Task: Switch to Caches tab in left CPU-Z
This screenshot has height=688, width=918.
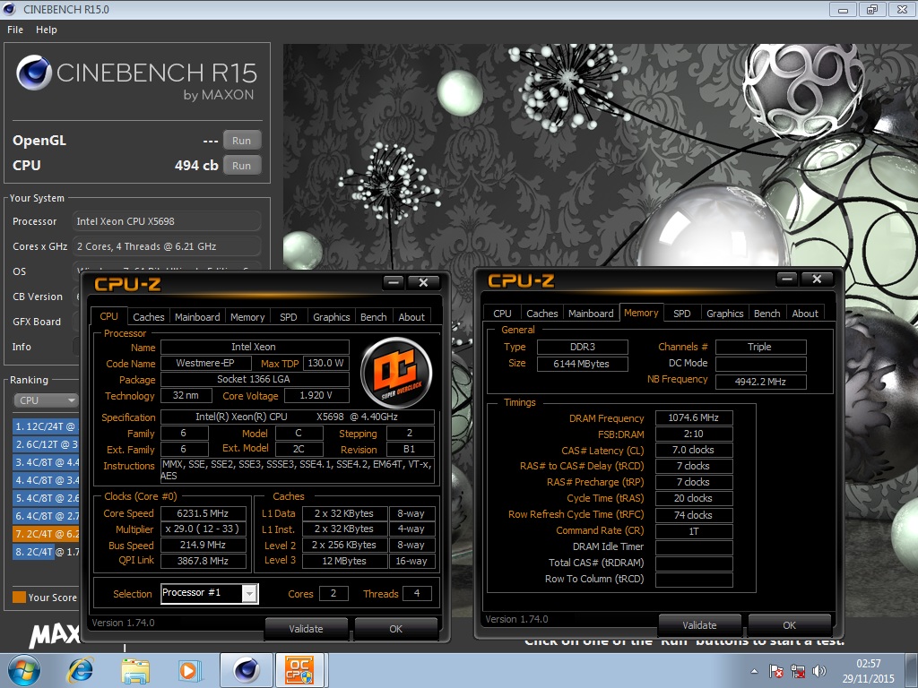Action: coord(149,317)
